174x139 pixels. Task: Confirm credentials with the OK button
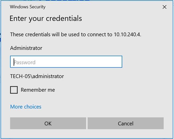(48, 123)
